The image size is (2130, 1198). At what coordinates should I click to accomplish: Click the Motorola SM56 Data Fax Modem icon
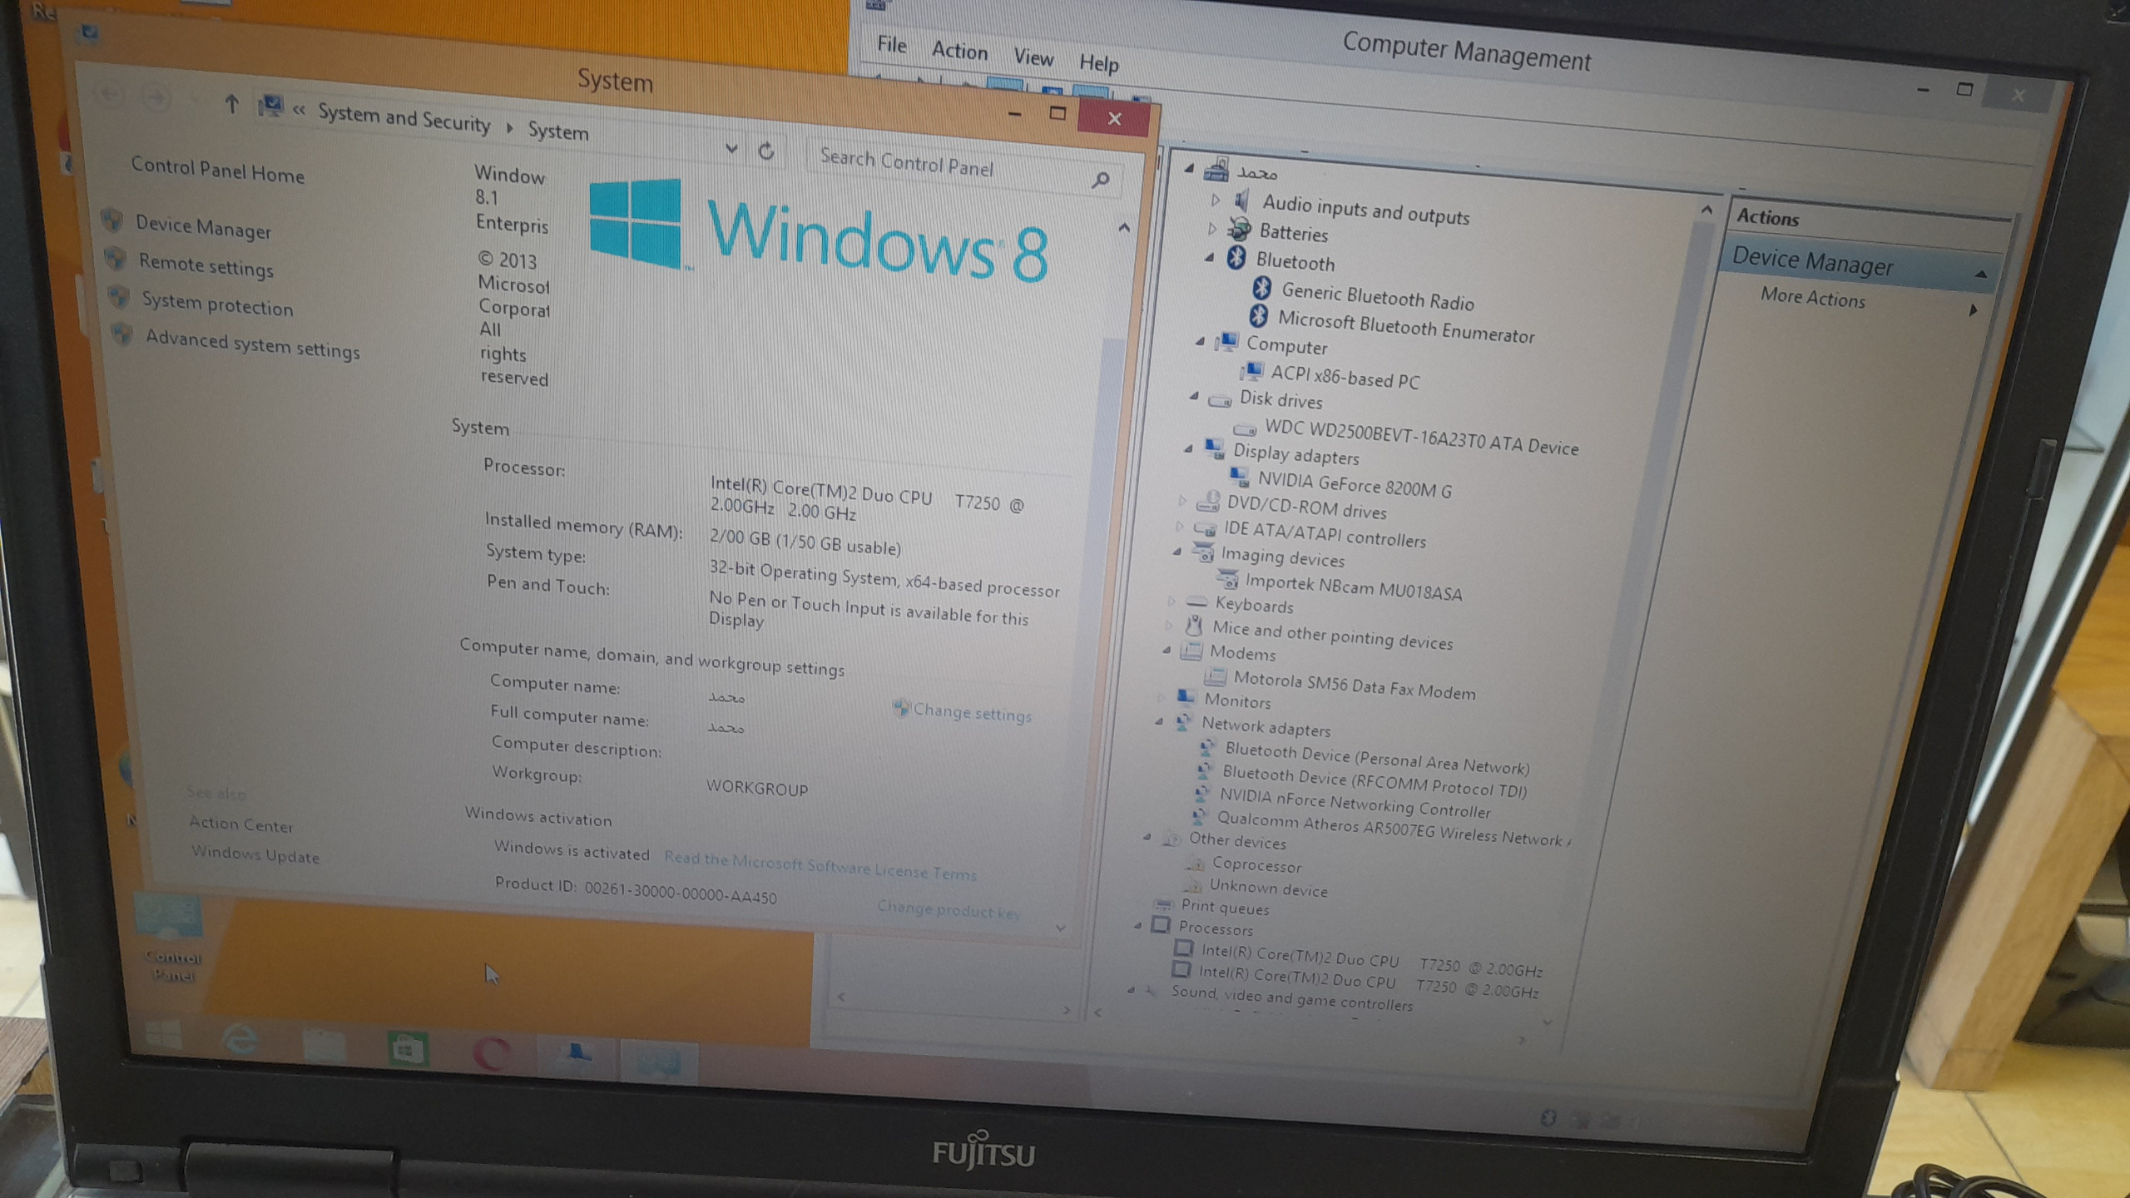pos(1215,676)
